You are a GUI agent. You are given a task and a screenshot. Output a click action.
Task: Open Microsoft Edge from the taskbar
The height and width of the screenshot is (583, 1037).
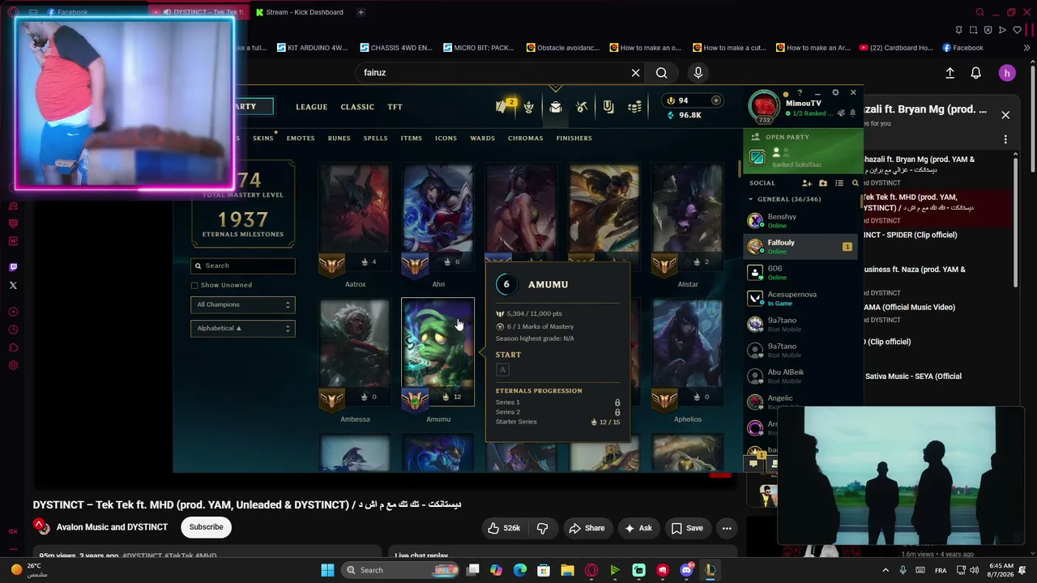[x=520, y=570]
